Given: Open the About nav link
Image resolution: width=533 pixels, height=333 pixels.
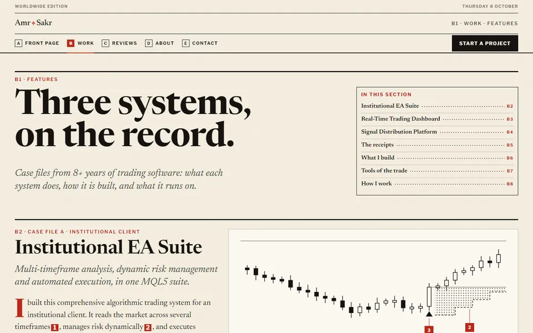Looking at the screenshot, I should click(x=159, y=43).
